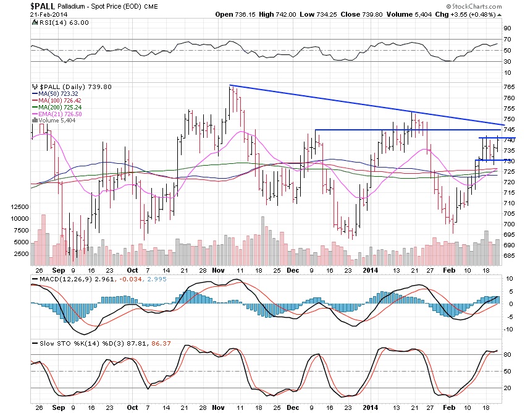Click the Oct label on bottom axis
Viewport: 525px width, 413px height.
point(132,409)
